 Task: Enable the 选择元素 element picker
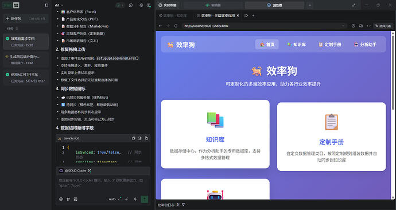(x=383, y=26)
